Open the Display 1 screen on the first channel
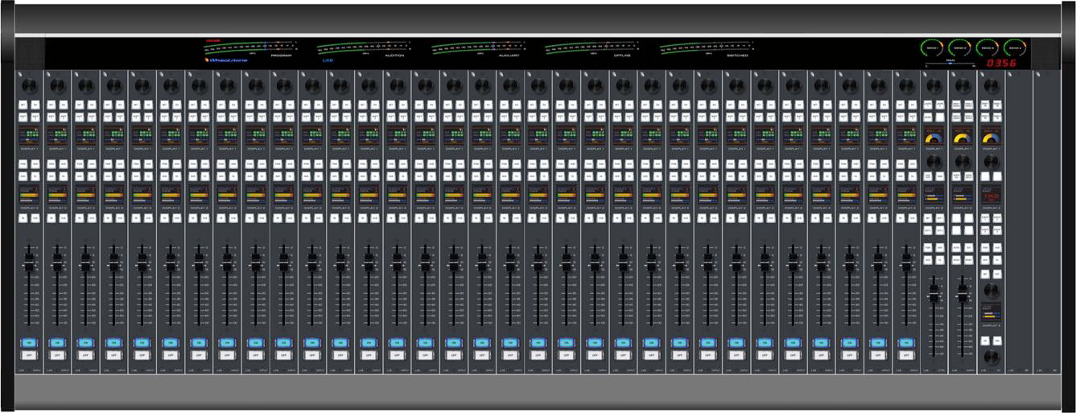 [x=29, y=136]
